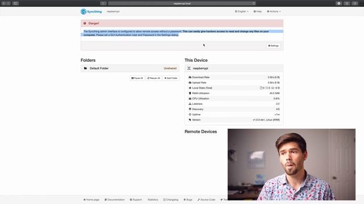
Task: Click the Uptime clock icon
Action: [x=190, y=114]
